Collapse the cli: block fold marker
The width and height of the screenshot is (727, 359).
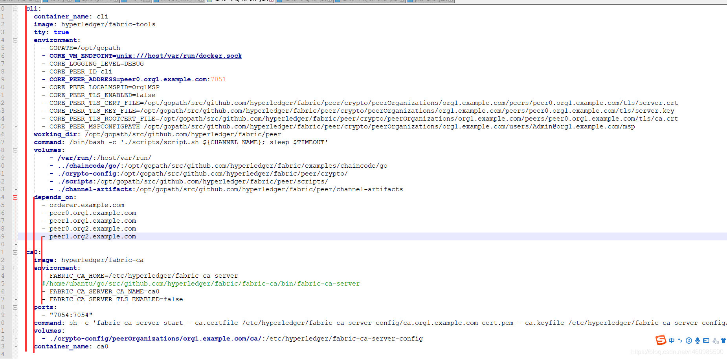point(15,9)
